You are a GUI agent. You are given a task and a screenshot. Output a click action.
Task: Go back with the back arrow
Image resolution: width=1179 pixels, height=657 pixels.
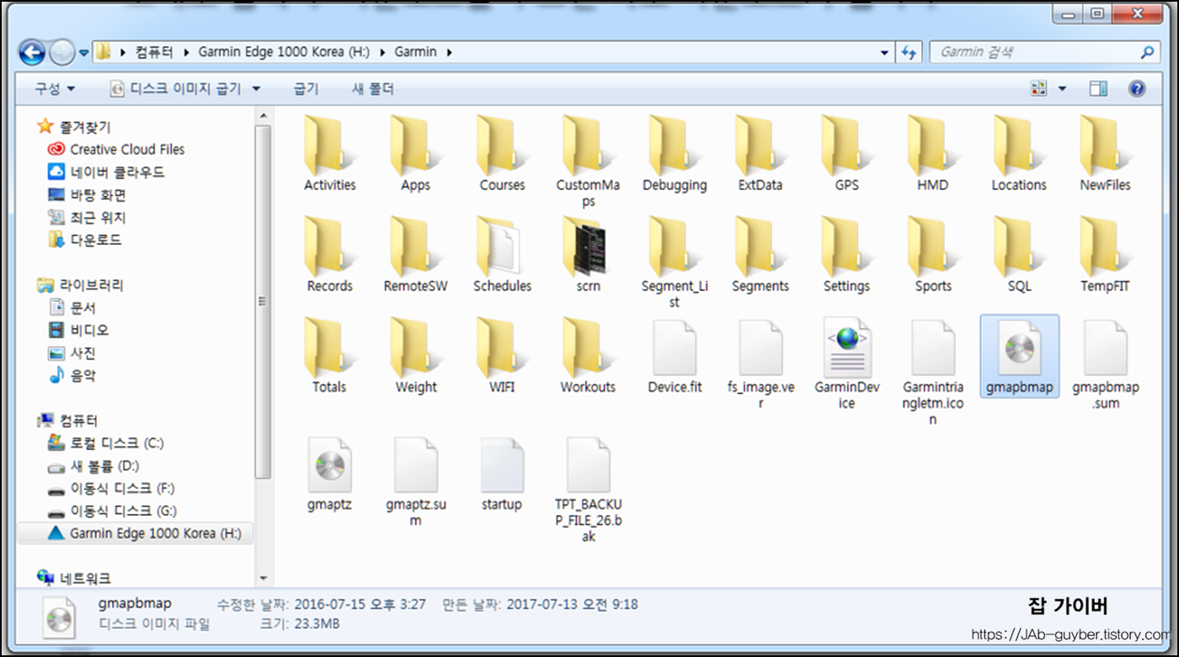[32, 52]
